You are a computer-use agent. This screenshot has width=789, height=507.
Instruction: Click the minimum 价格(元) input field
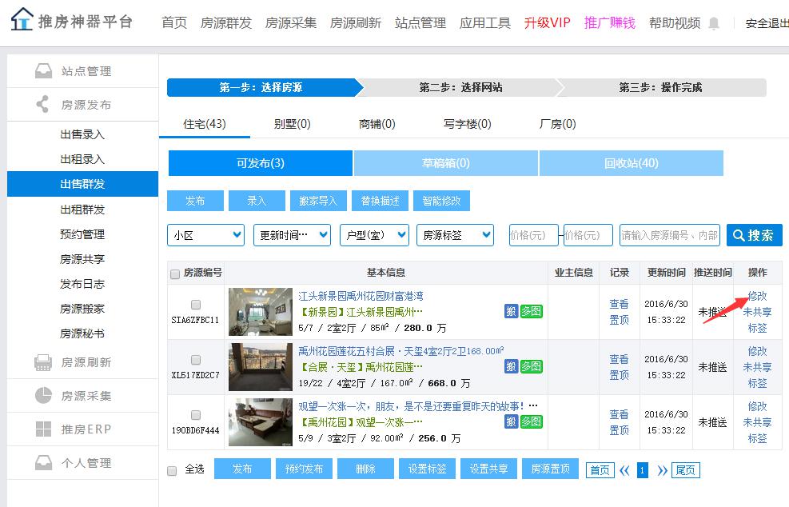click(x=533, y=235)
